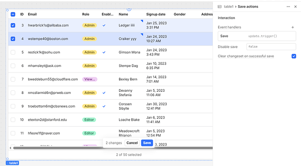
Task: Check the row 6 mhamsleyt checkbox
Action: 13,66
